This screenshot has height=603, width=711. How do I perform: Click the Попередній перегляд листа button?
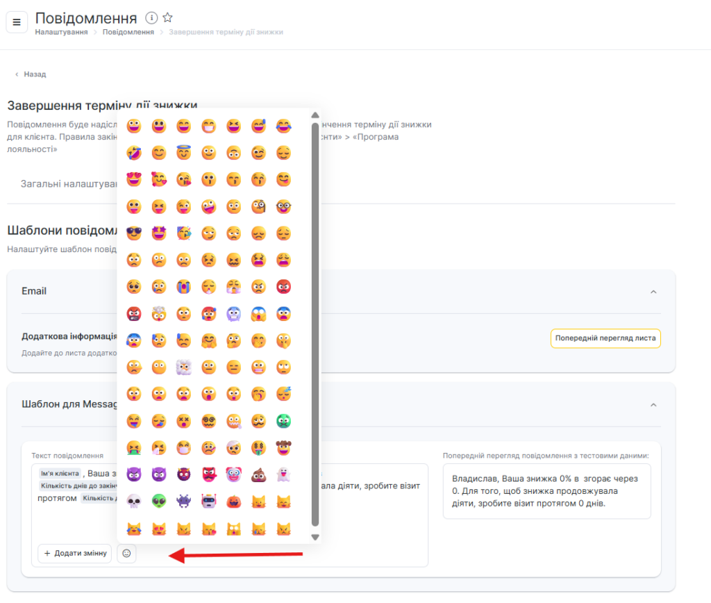pyautogui.click(x=605, y=338)
